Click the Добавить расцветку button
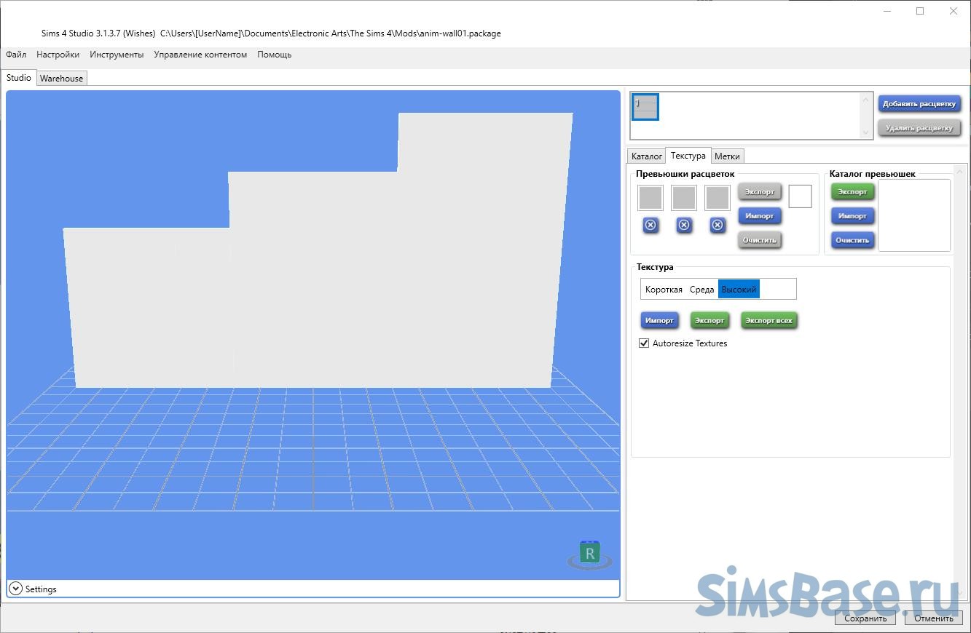Viewport: 971px width, 633px height. pos(919,104)
